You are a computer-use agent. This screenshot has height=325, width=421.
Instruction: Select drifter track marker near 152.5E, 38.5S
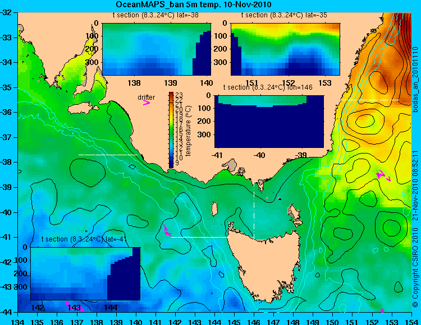click(383, 176)
